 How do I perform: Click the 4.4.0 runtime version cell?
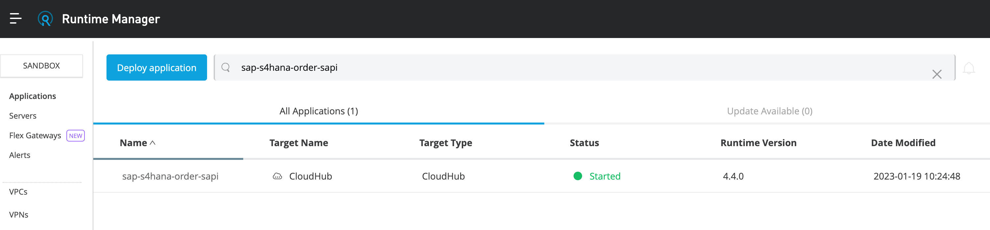(733, 176)
